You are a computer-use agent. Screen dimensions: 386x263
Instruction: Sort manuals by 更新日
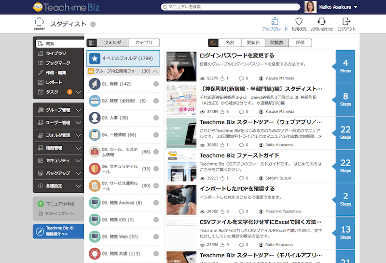point(253,42)
